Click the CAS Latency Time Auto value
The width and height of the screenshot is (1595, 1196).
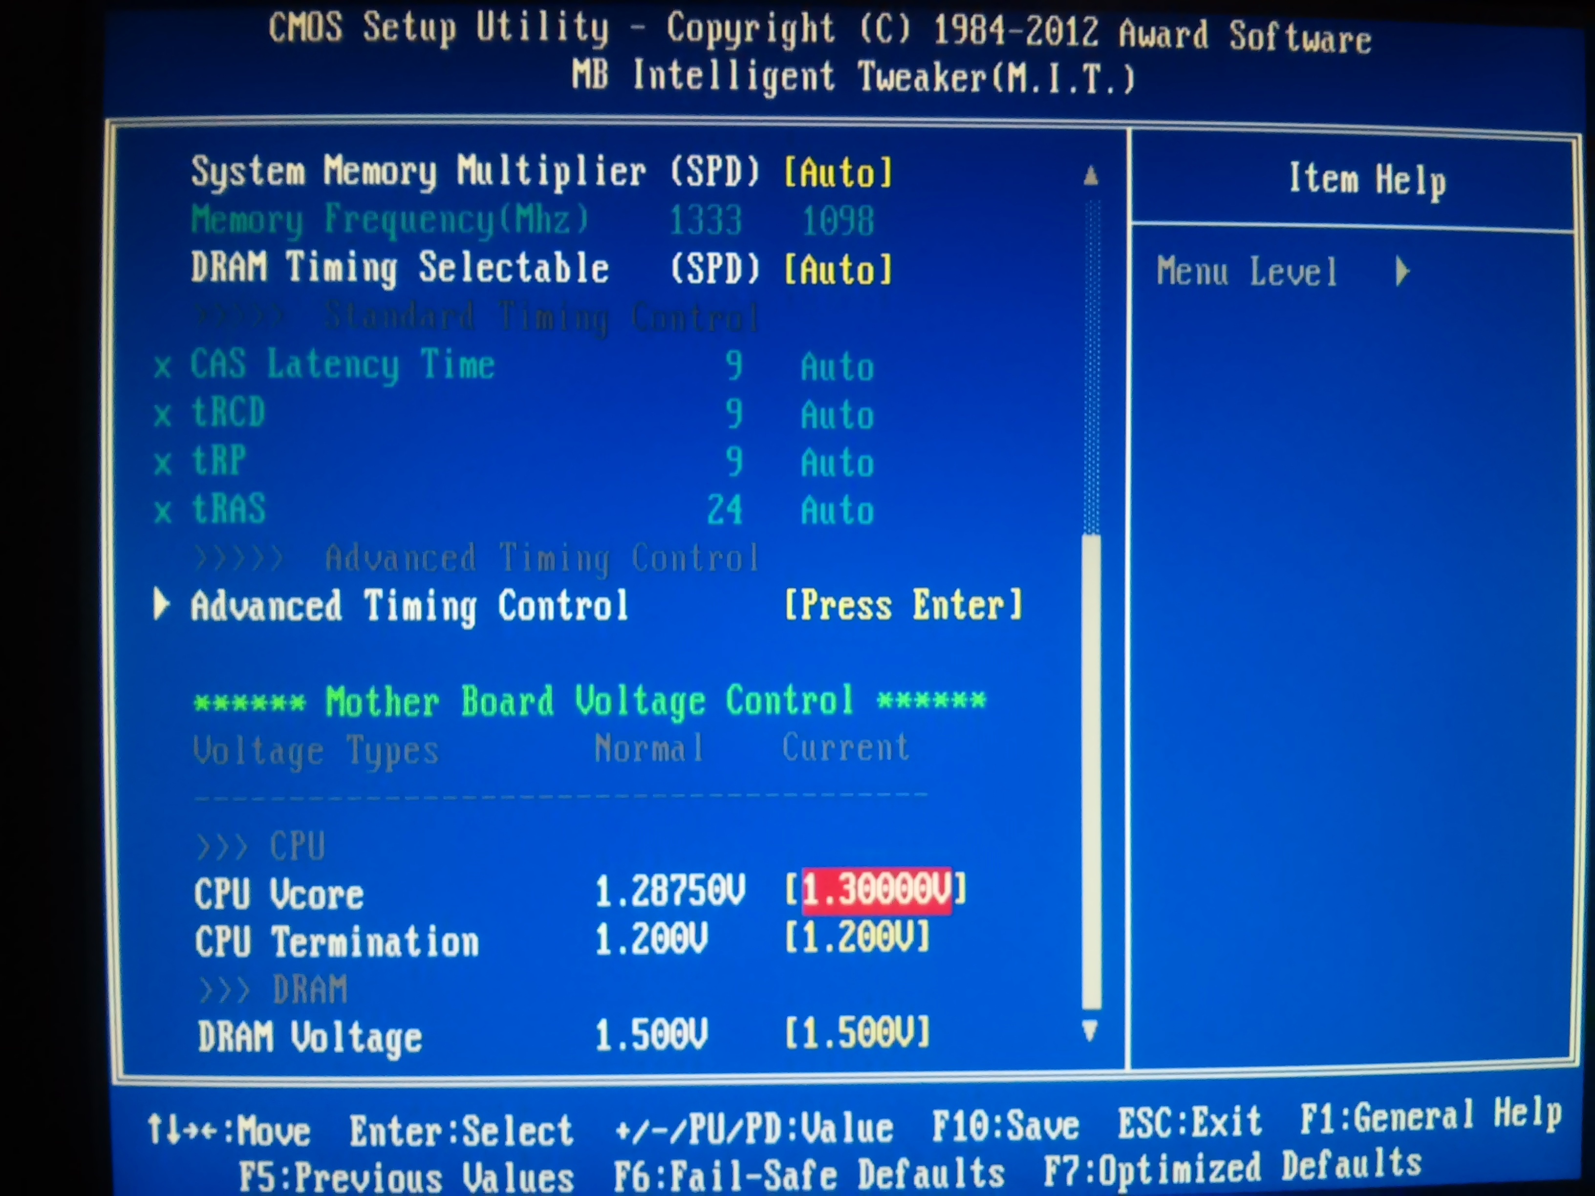(837, 367)
